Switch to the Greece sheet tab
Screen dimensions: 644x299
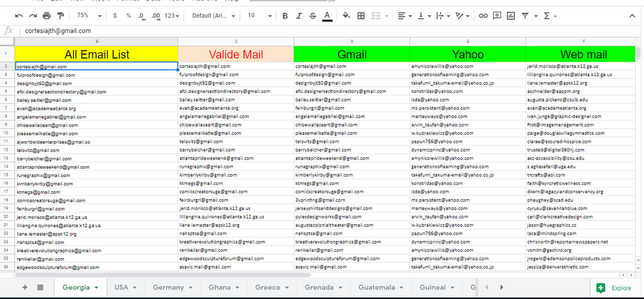click(268, 287)
